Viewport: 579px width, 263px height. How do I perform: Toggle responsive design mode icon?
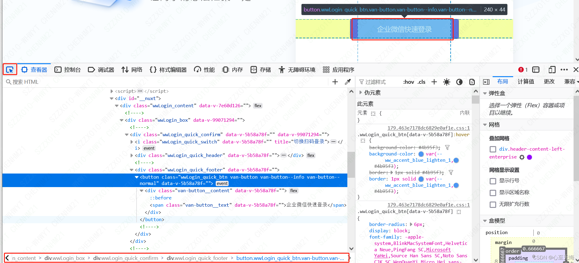pyautogui.click(x=552, y=70)
